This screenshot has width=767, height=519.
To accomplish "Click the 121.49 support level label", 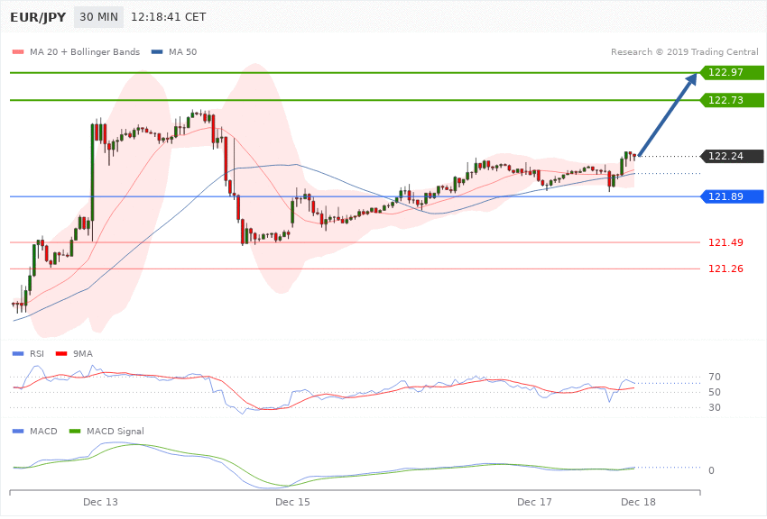I will click(725, 242).
